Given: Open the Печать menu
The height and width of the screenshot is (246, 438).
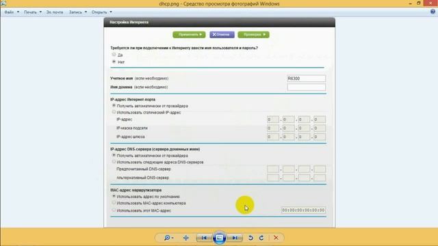Looking at the screenshot, I should tap(33, 12).
